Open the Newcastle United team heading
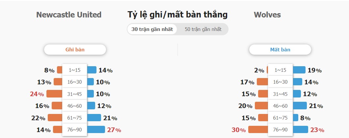The height and width of the screenshot is (138, 349). [69, 15]
